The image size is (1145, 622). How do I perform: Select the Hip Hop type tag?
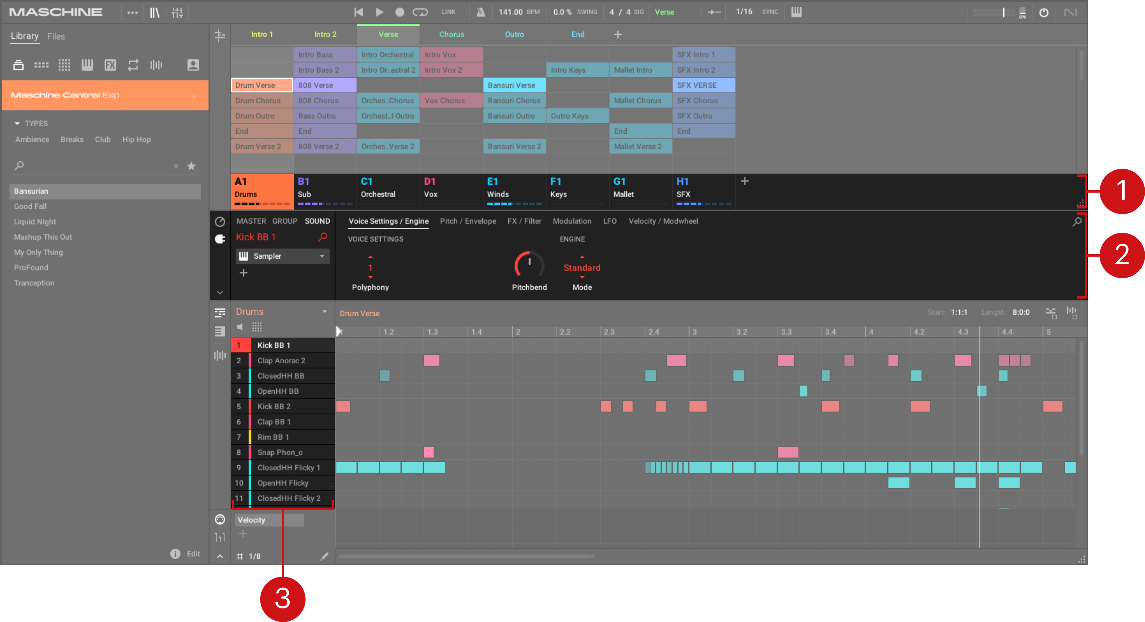pos(136,140)
